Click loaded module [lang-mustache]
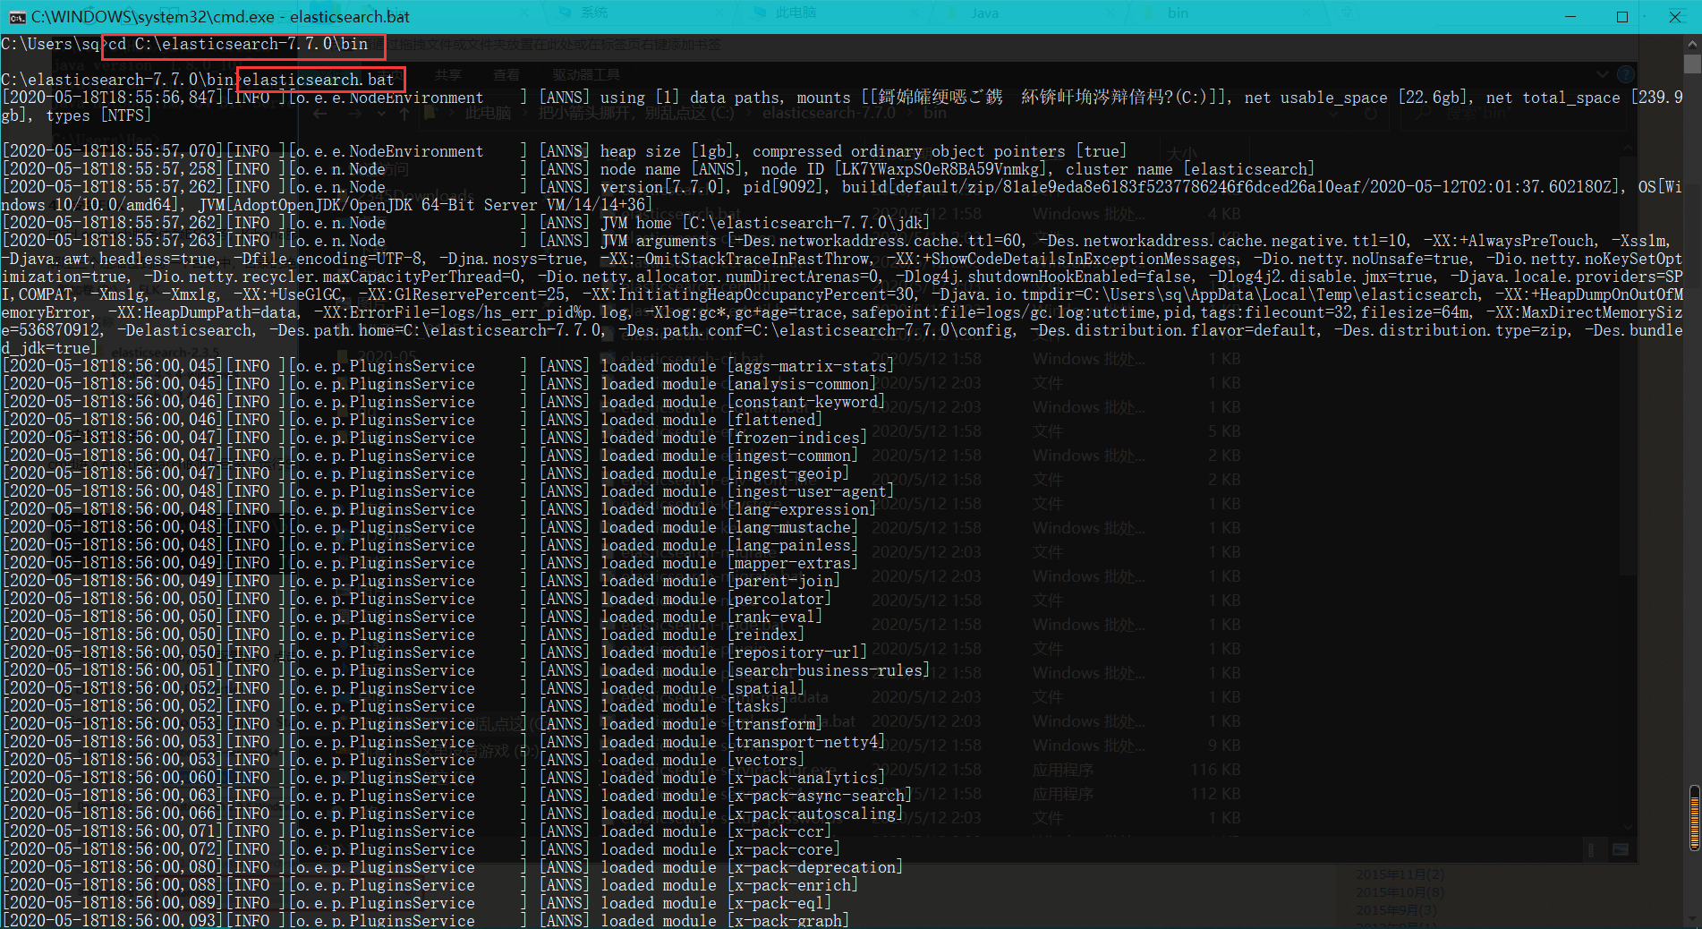The height and width of the screenshot is (929, 1702). pos(729,527)
